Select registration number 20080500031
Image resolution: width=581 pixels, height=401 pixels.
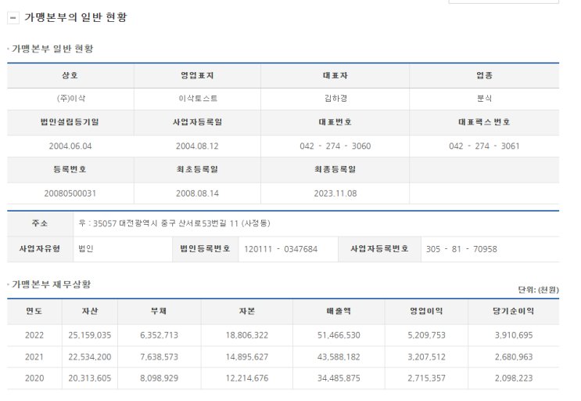point(70,193)
